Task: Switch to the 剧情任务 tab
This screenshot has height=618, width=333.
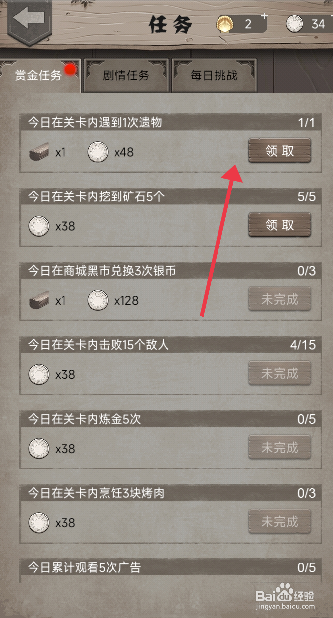Action: 126,75
